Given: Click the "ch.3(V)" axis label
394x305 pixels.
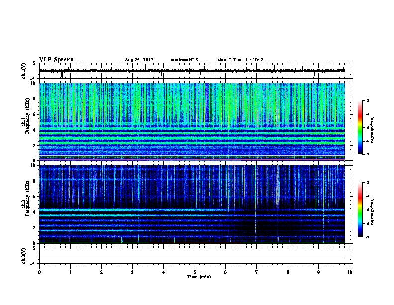Looking at the screenshot, I should (24, 256).
